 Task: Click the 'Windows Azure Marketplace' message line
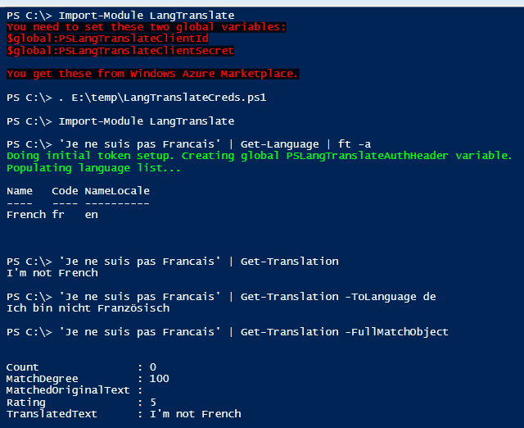coord(152,74)
